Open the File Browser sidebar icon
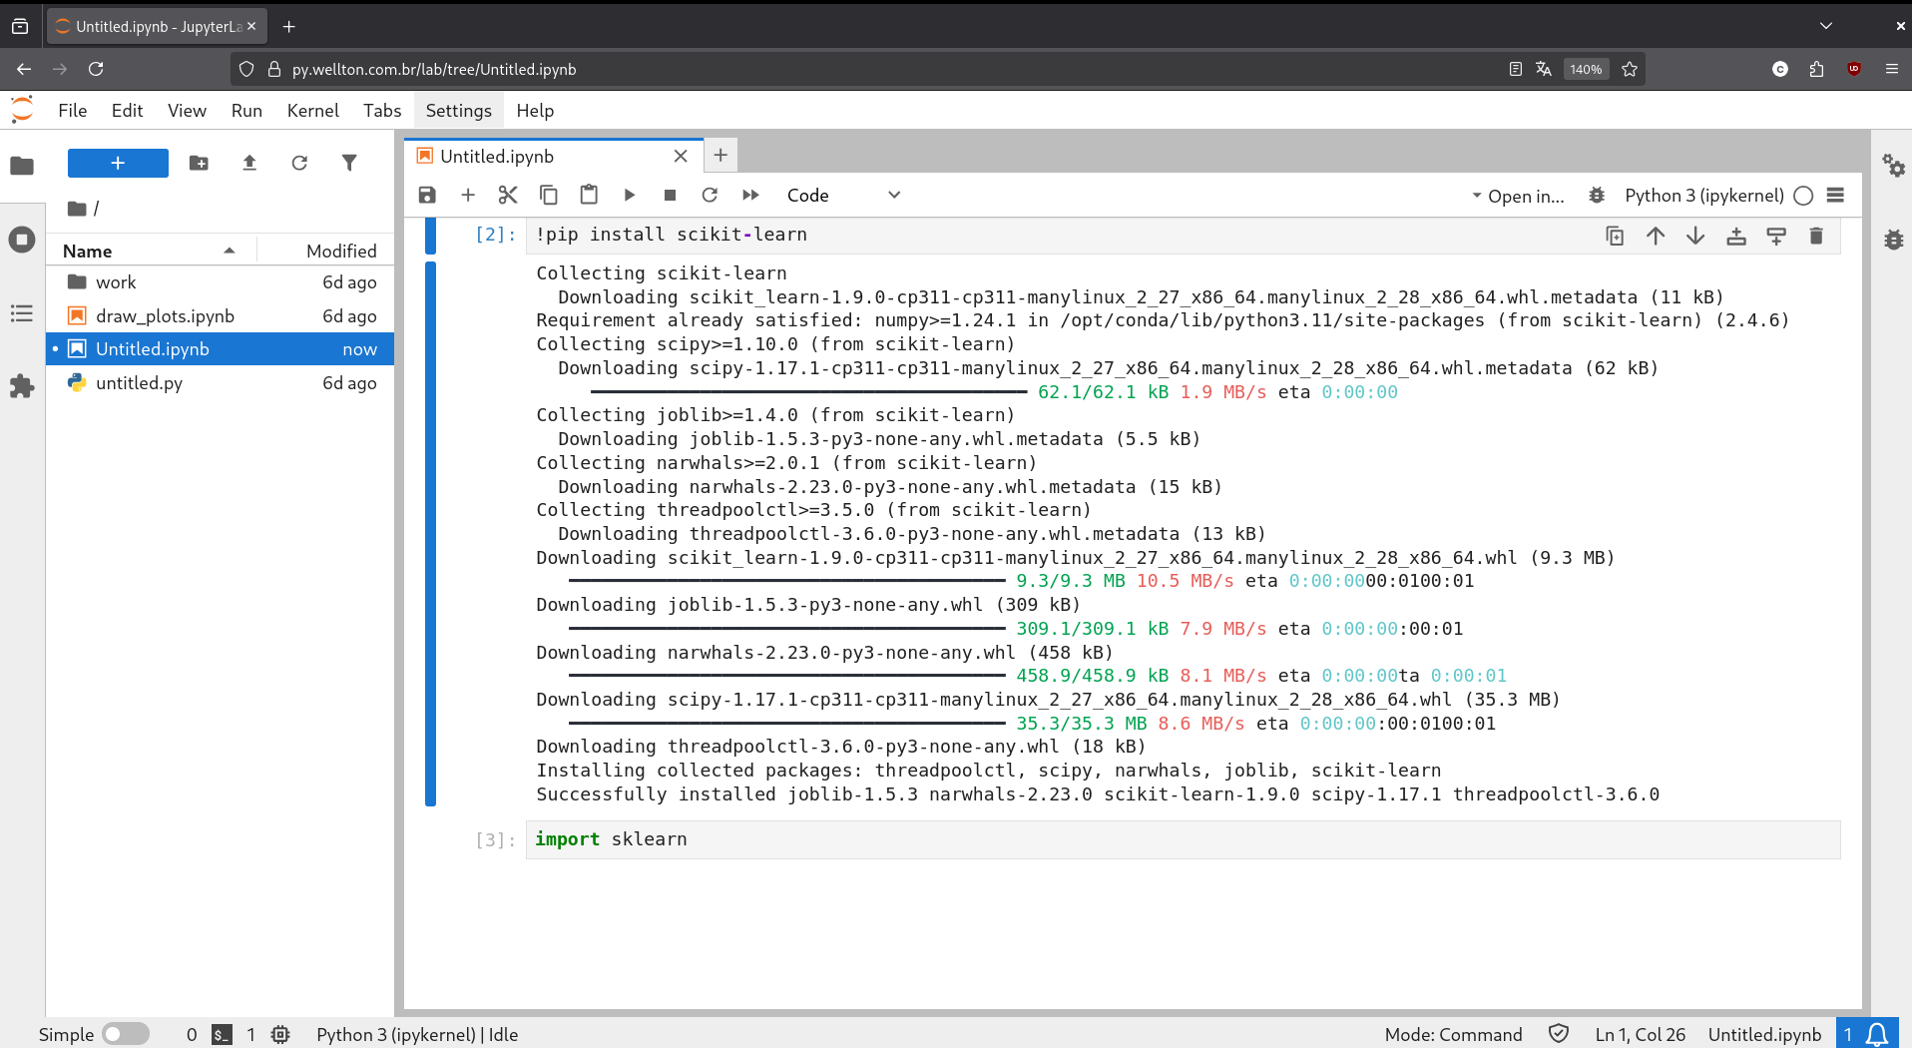This screenshot has height=1048, width=1912. (22, 166)
